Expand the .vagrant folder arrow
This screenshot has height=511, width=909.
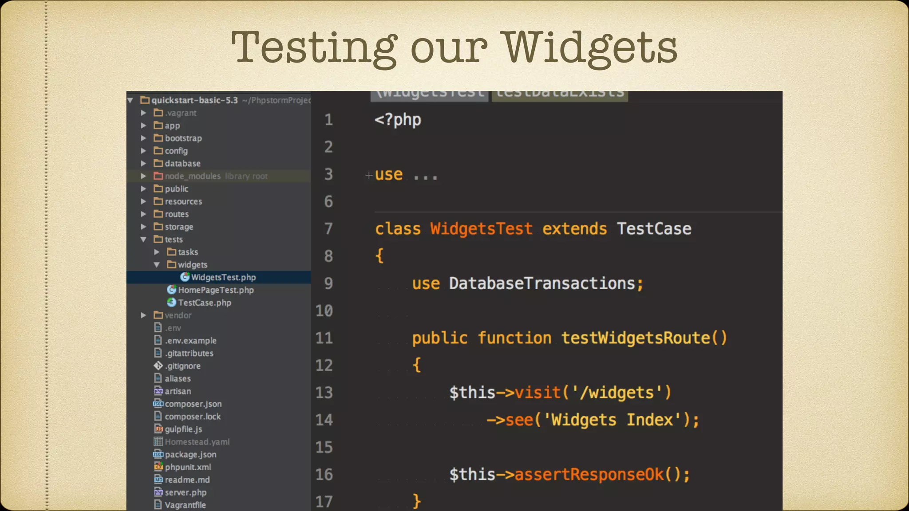coord(143,113)
